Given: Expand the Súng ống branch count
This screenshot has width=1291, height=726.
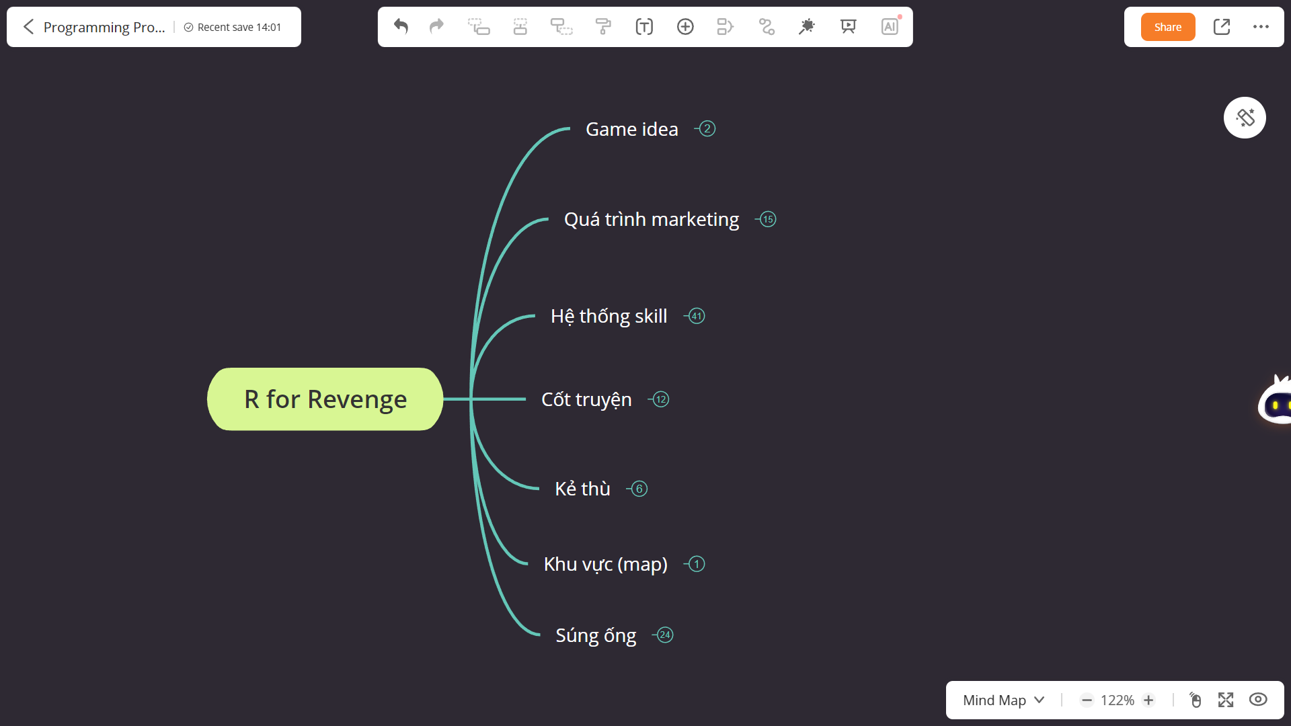Looking at the screenshot, I should (665, 635).
